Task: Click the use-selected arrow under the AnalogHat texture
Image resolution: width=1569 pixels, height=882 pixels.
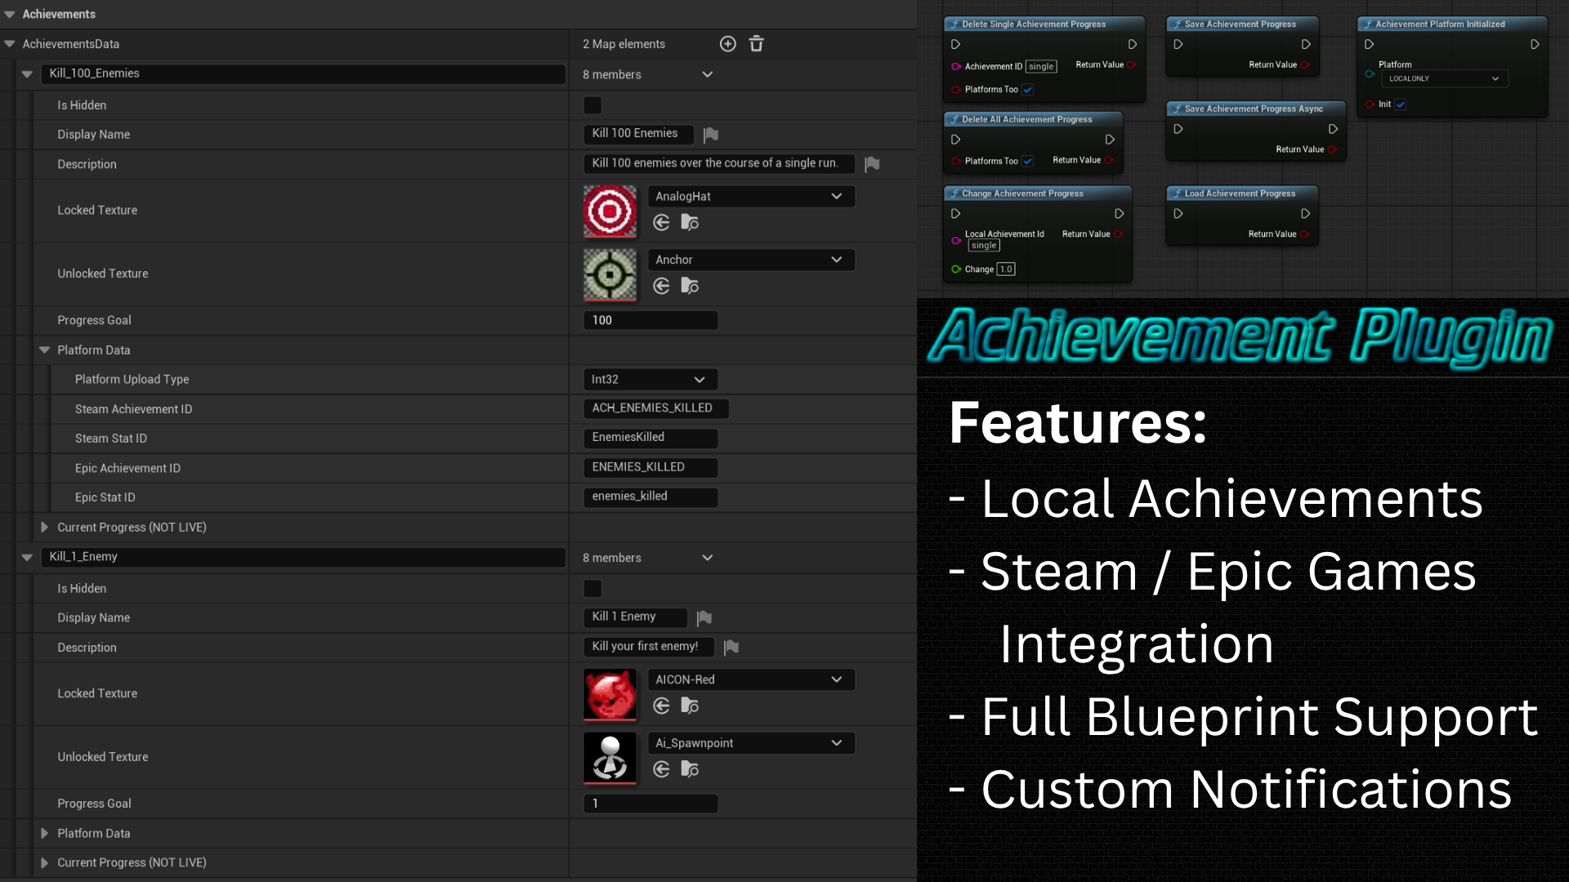Action: (x=662, y=222)
